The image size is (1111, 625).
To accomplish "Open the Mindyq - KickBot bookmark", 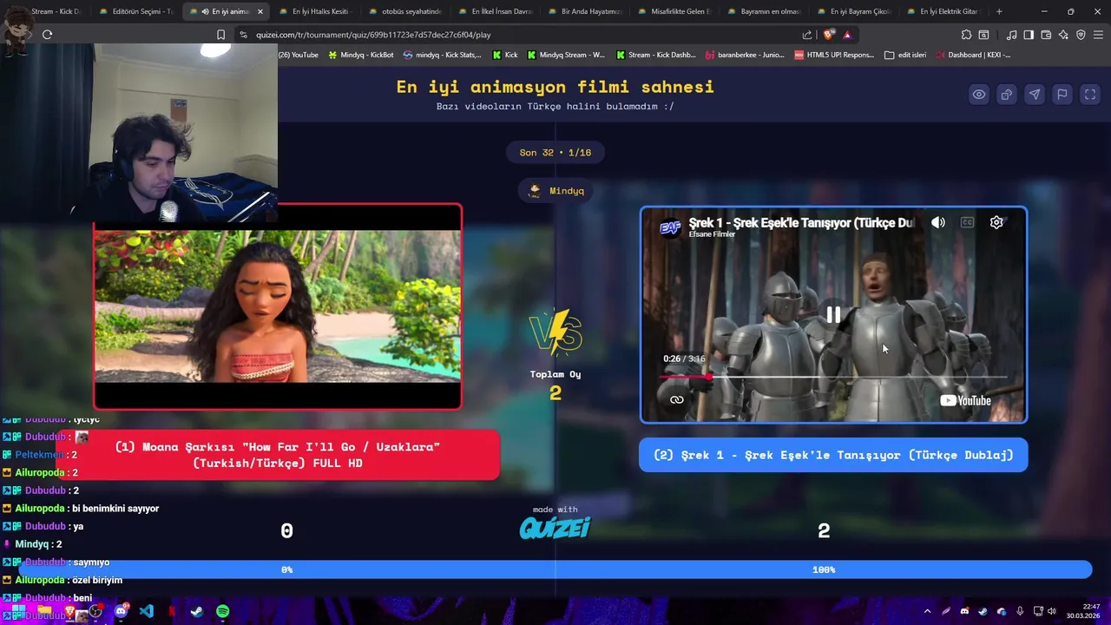I will 360,55.
